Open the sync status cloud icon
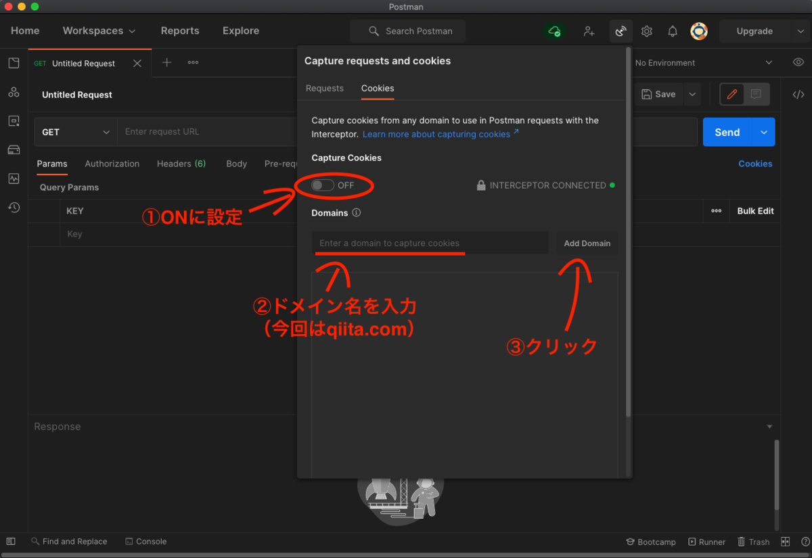The height and width of the screenshot is (558, 812). click(554, 31)
